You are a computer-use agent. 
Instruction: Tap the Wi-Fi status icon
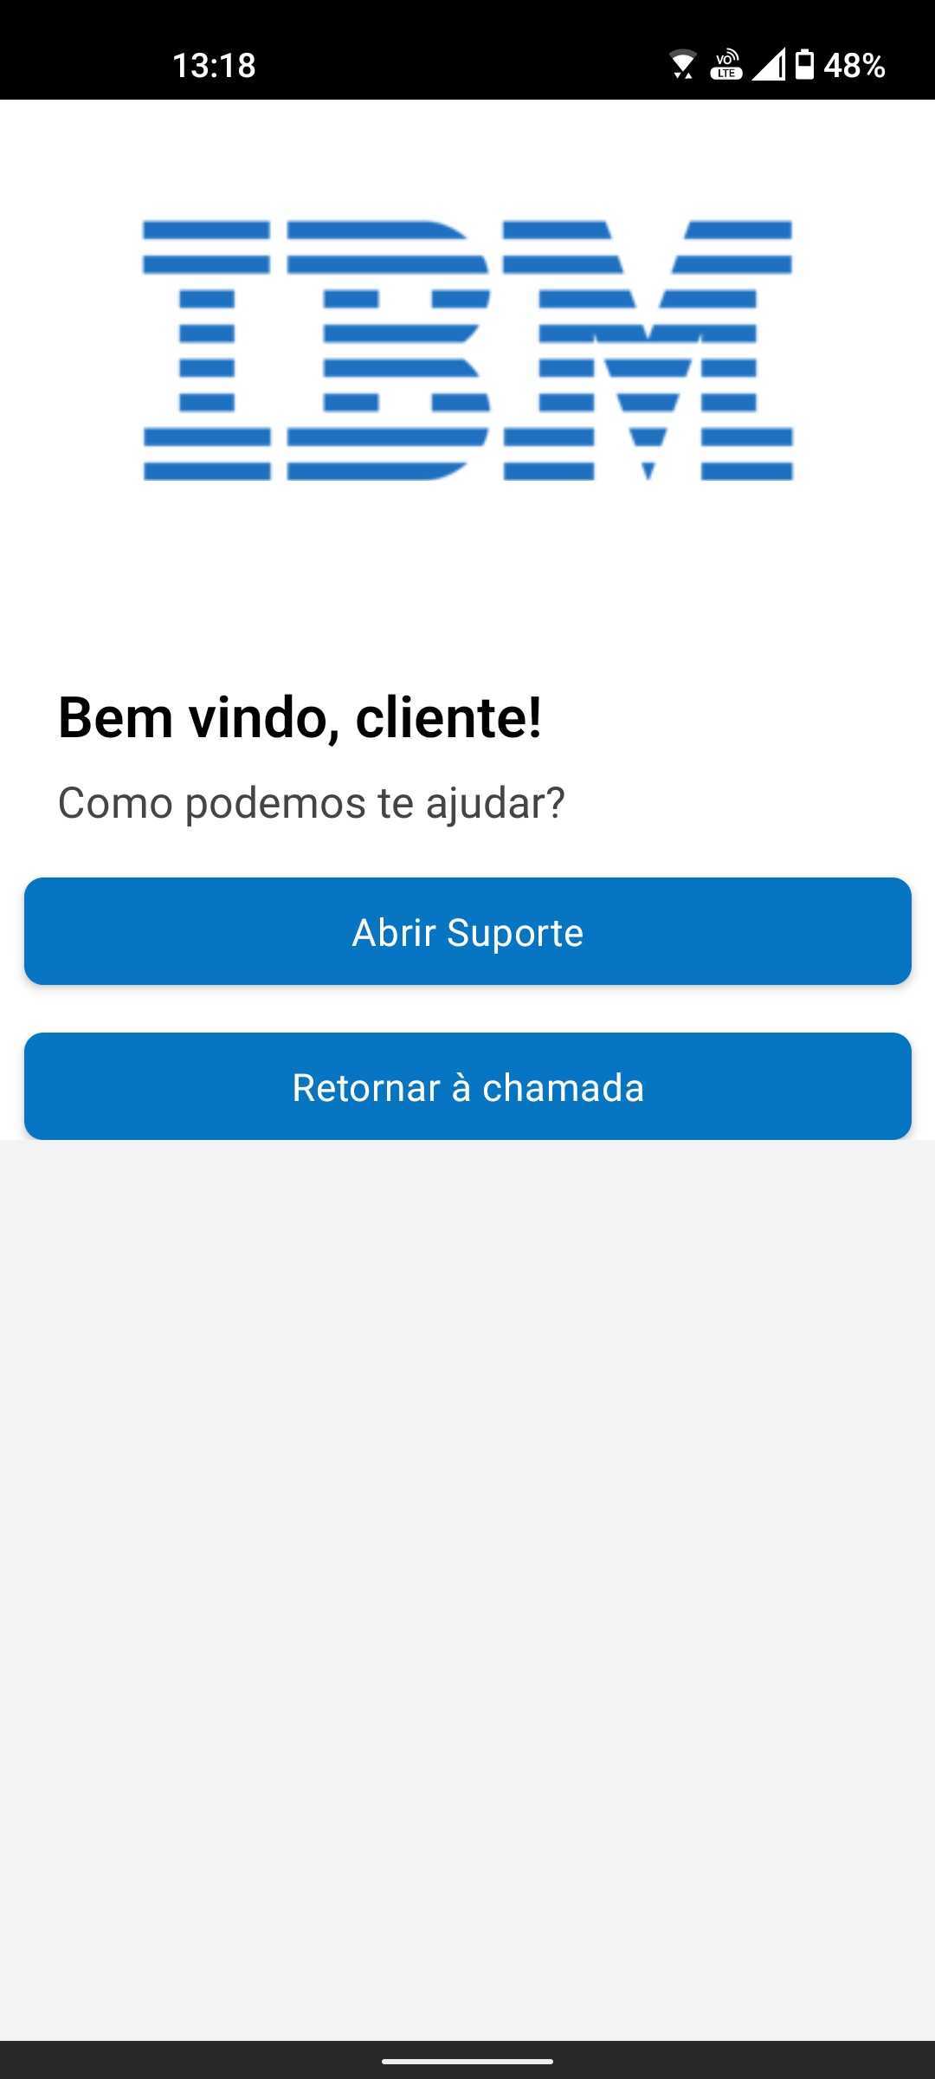click(682, 65)
